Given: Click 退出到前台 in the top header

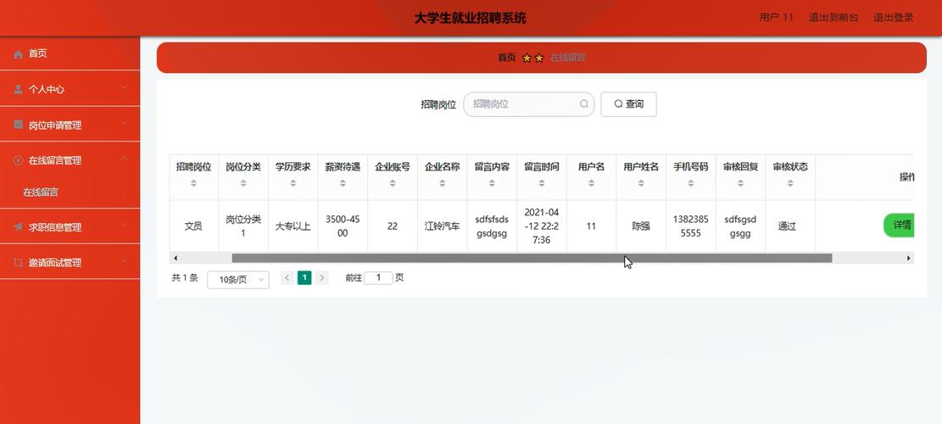Looking at the screenshot, I should point(833,17).
